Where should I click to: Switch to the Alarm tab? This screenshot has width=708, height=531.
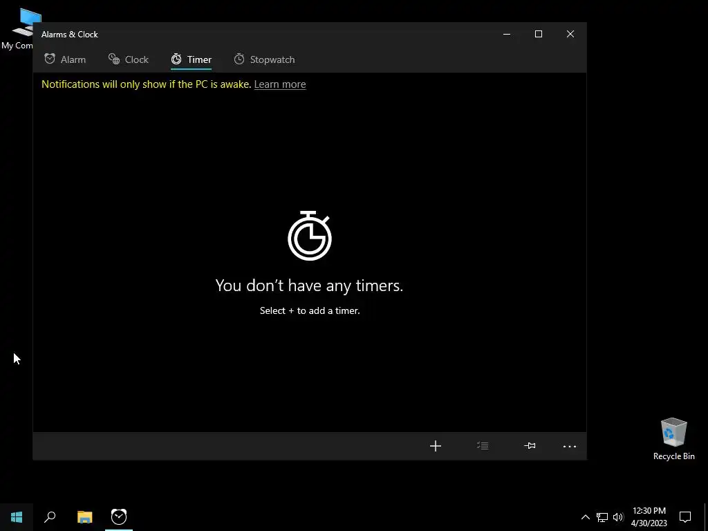tap(65, 59)
